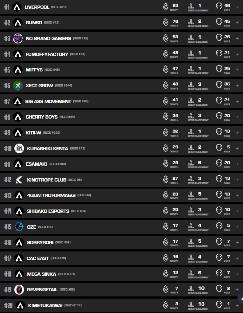Click the scroll-to-top button in the corner

[x=240, y=298]
